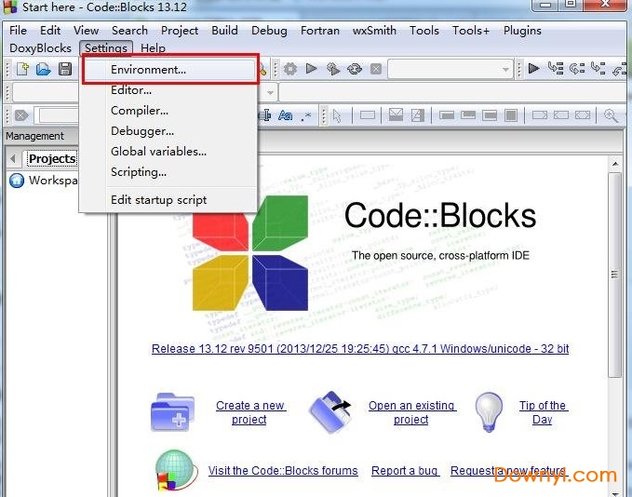The height and width of the screenshot is (497, 632).
Task: Select the envelope-shaped diagram tool
Action: click(396, 115)
